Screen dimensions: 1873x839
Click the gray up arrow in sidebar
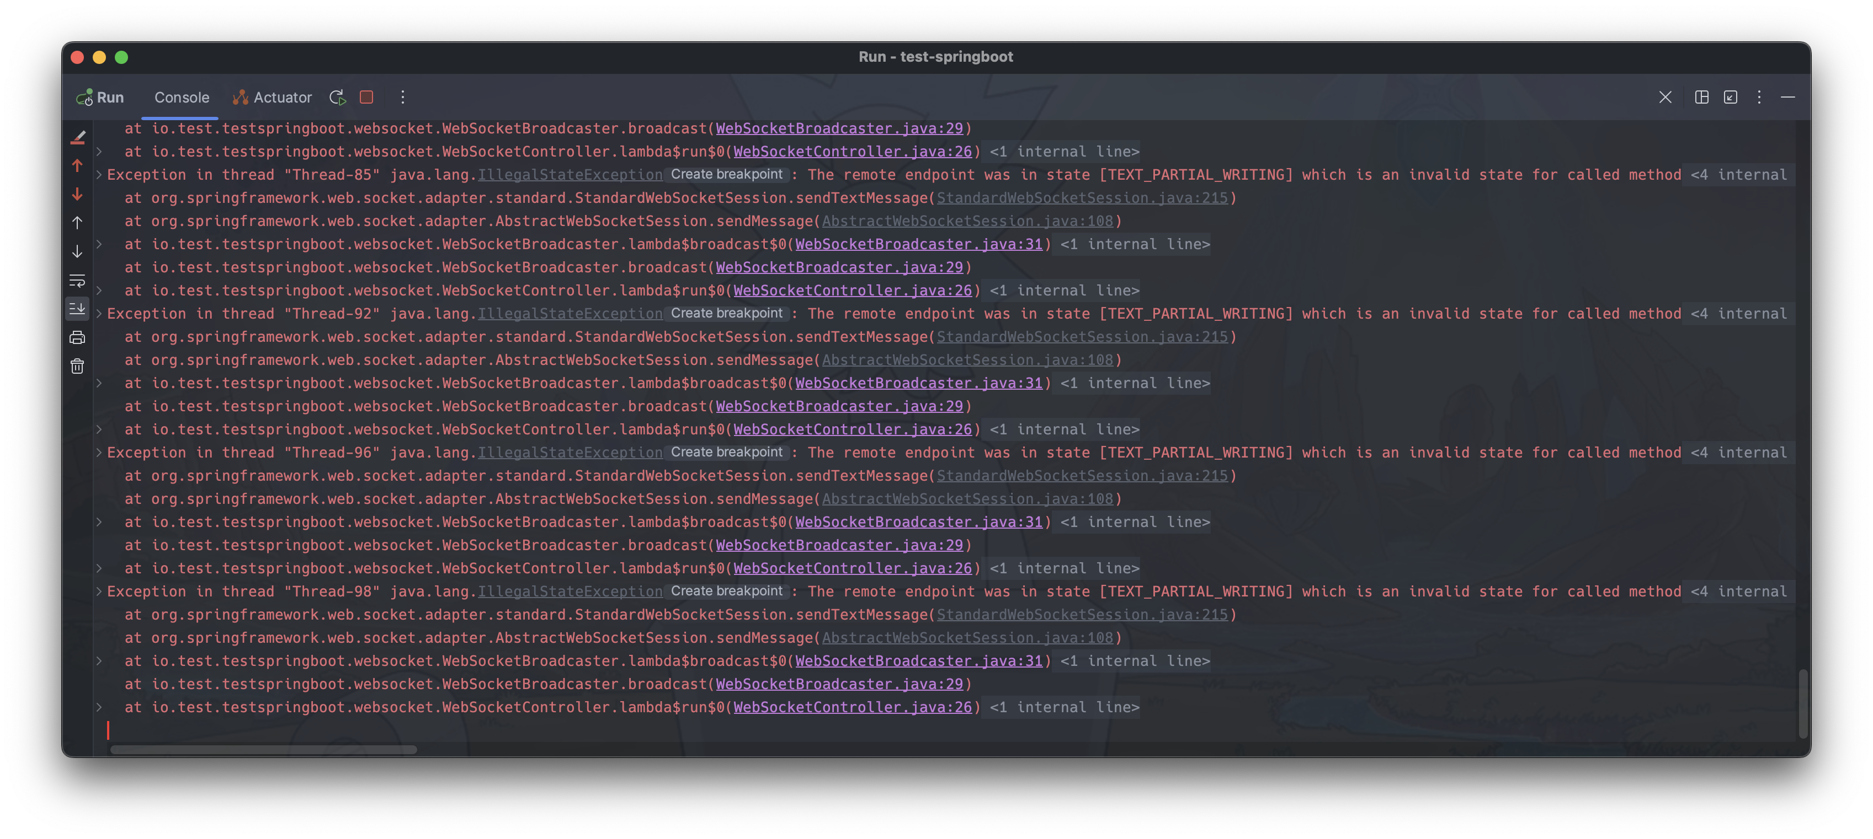click(x=77, y=223)
